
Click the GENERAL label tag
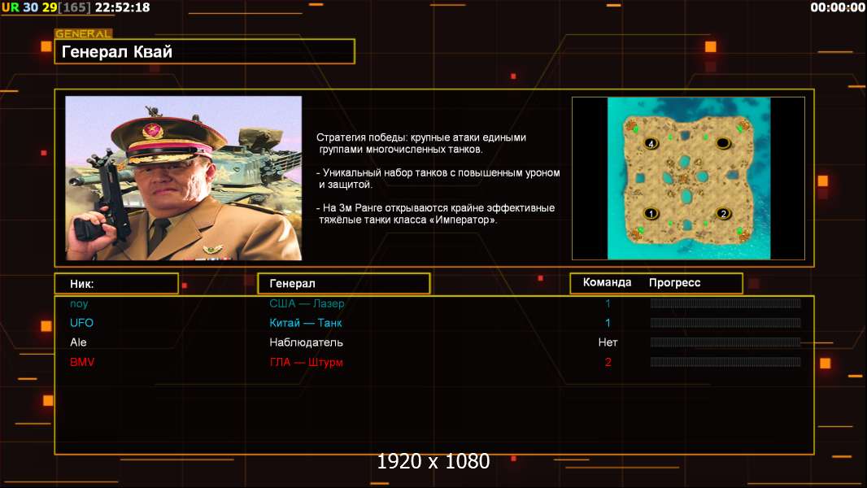coord(84,33)
